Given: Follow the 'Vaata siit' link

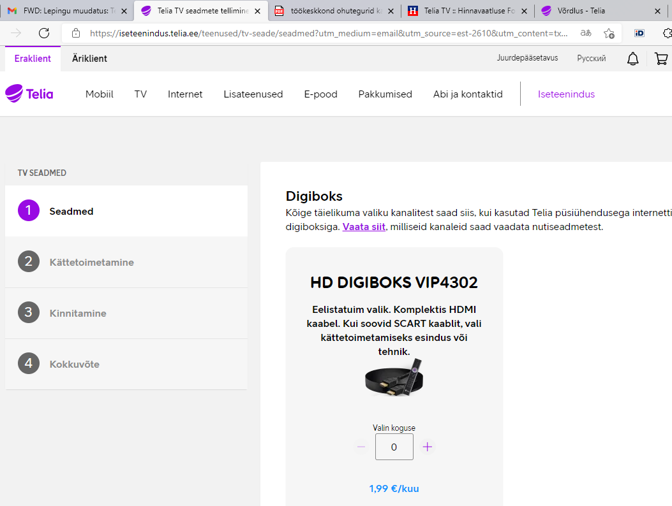Looking at the screenshot, I should (364, 227).
